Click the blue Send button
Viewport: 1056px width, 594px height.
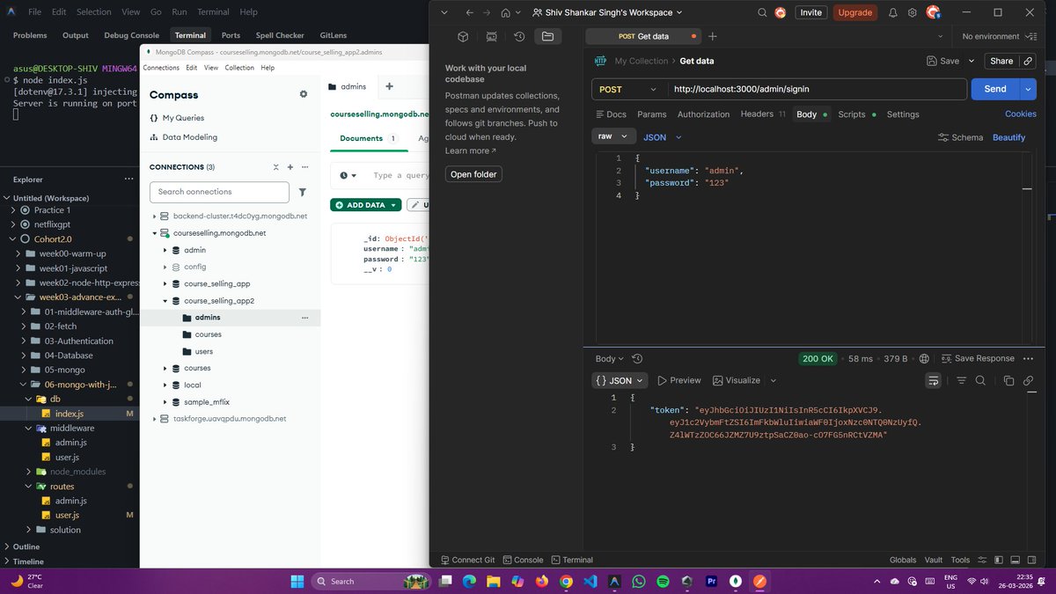click(995, 89)
